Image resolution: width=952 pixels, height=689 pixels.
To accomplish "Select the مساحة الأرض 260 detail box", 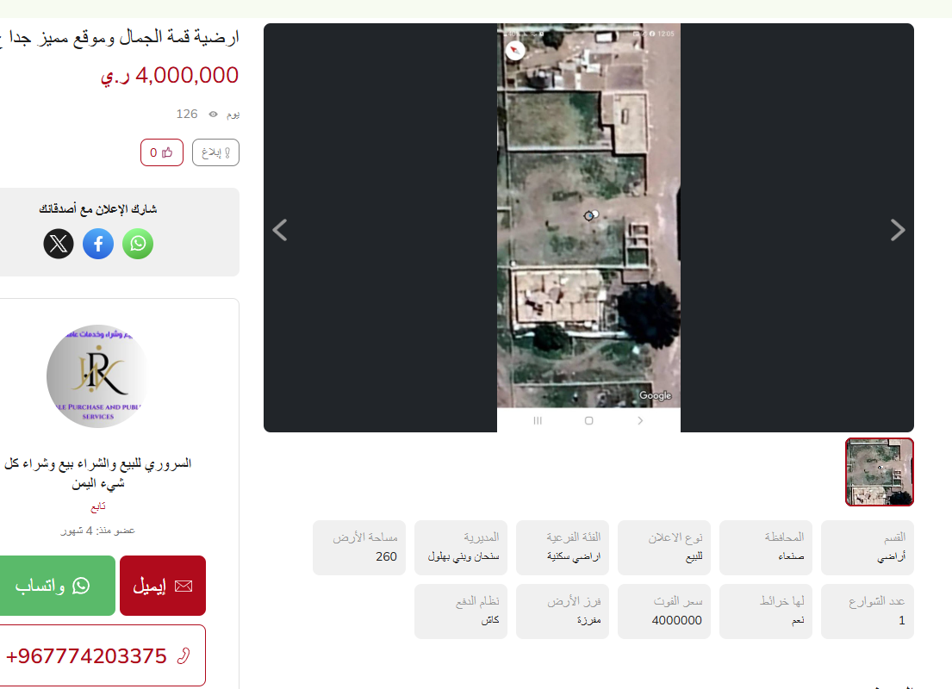I will click(x=359, y=548).
